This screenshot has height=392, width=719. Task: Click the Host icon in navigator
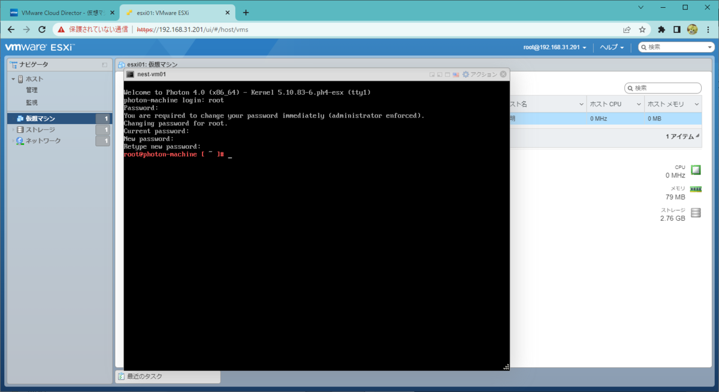click(20, 79)
